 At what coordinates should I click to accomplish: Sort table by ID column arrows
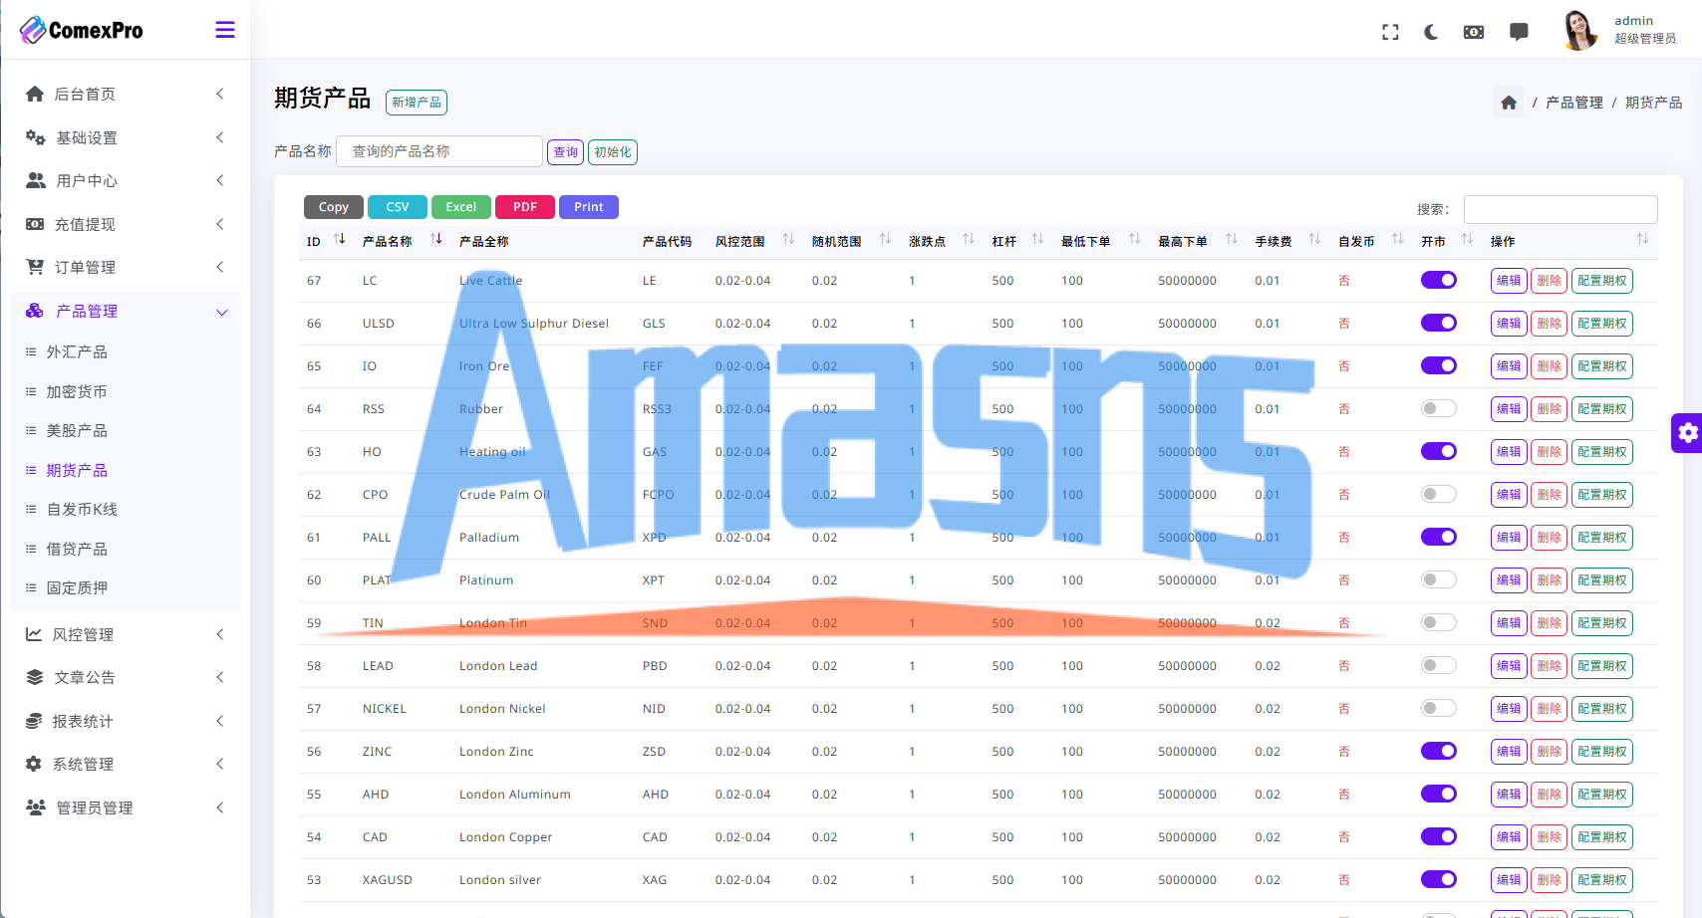point(340,239)
